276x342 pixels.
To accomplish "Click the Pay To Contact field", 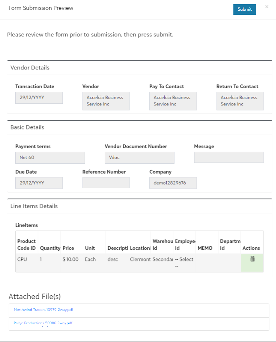I will (173, 101).
